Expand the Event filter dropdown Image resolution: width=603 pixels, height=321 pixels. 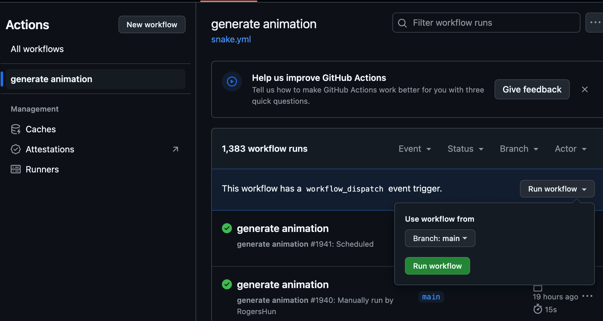click(415, 149)
